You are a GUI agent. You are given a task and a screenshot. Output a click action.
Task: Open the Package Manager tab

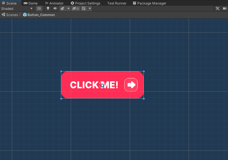[149, 3]
